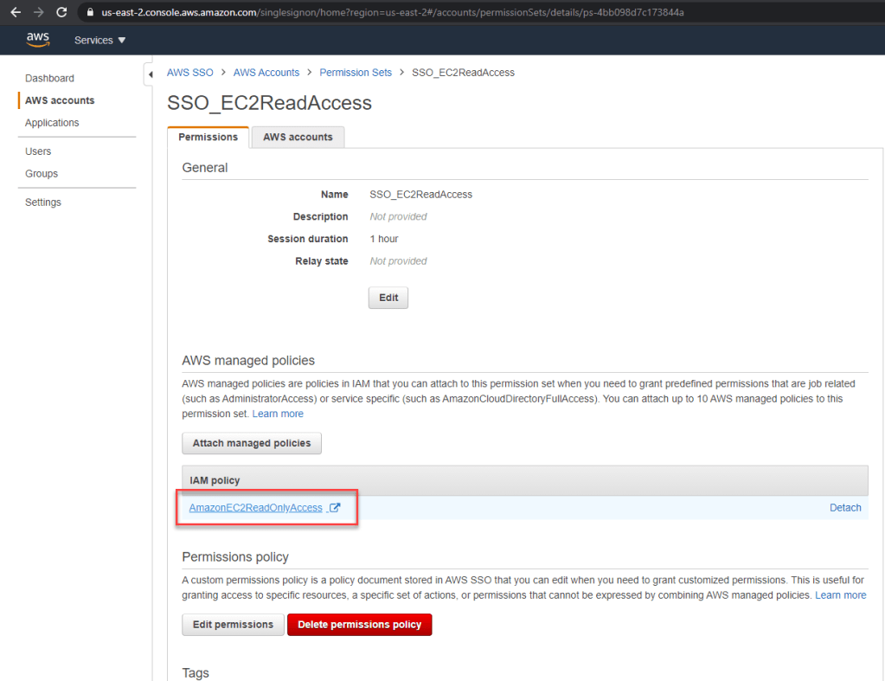
Task: Click the Edit button under General
Action: pos(388,298)
